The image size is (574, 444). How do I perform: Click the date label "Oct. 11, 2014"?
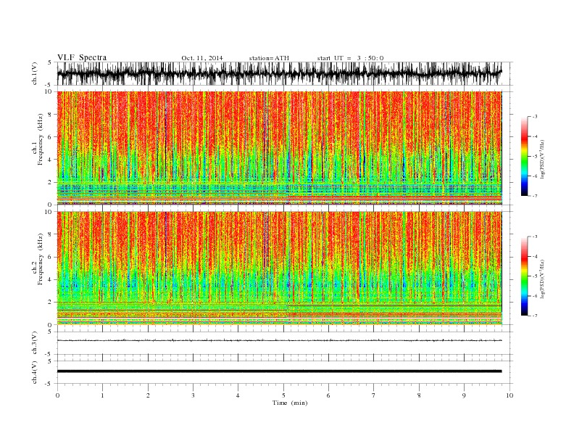pos(202,58)
